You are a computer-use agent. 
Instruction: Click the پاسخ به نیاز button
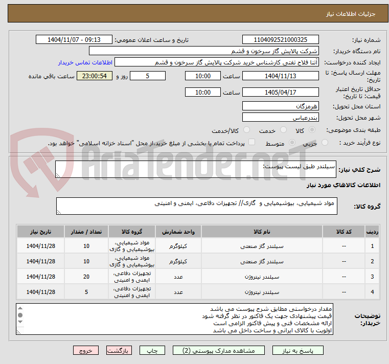[298, 350]
